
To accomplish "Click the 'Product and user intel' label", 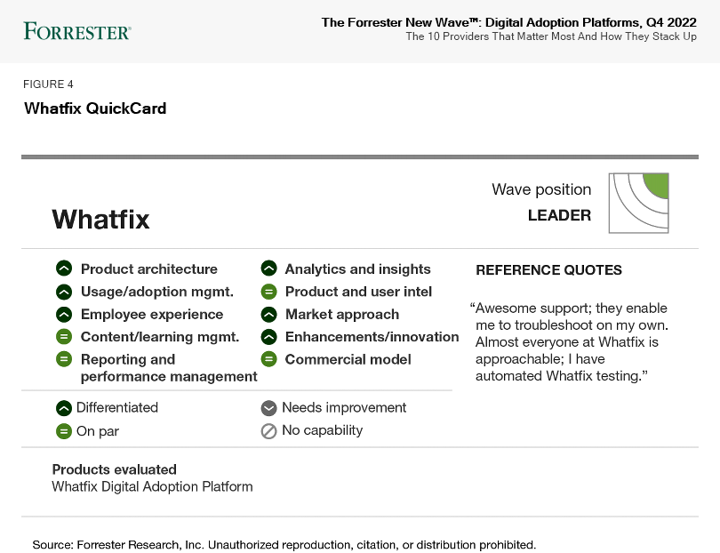I will click(358, 292).
